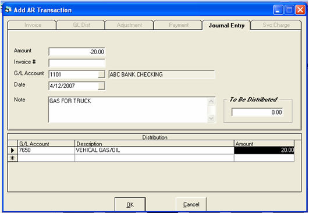Click the Add AR Transaction title icon
309x213 pixels.
(8, 9)
